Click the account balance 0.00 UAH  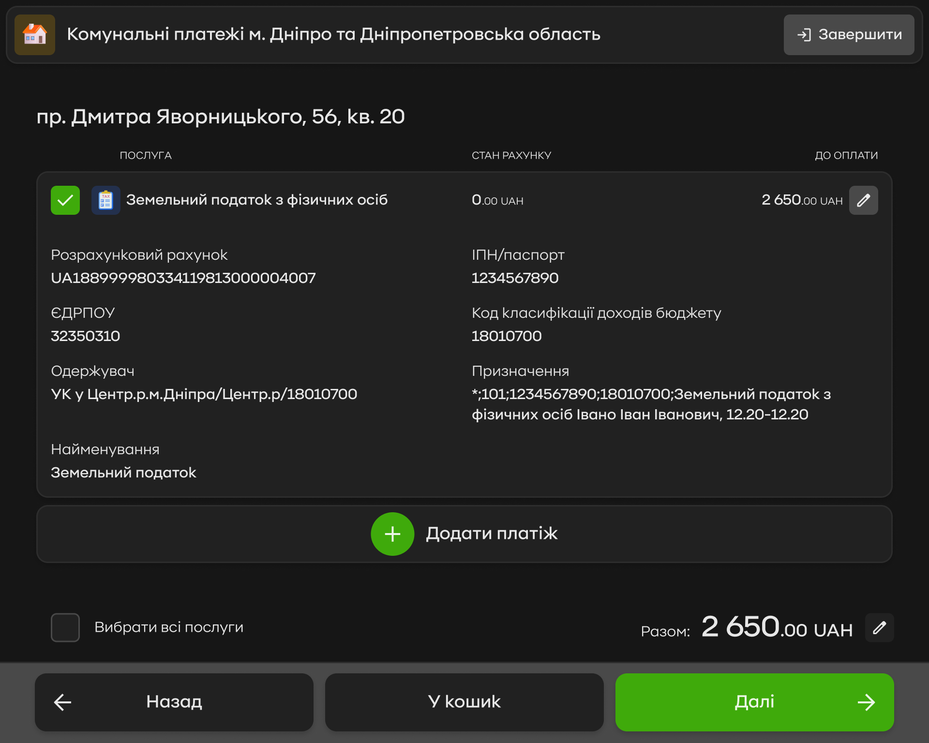(497, 200)
